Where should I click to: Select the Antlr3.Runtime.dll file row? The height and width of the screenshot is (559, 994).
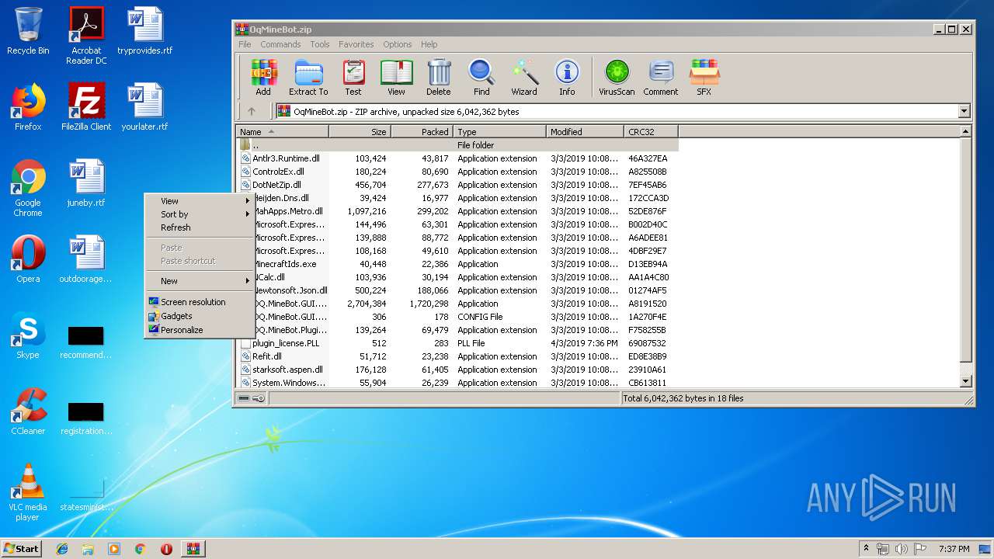tap(457, 158)
